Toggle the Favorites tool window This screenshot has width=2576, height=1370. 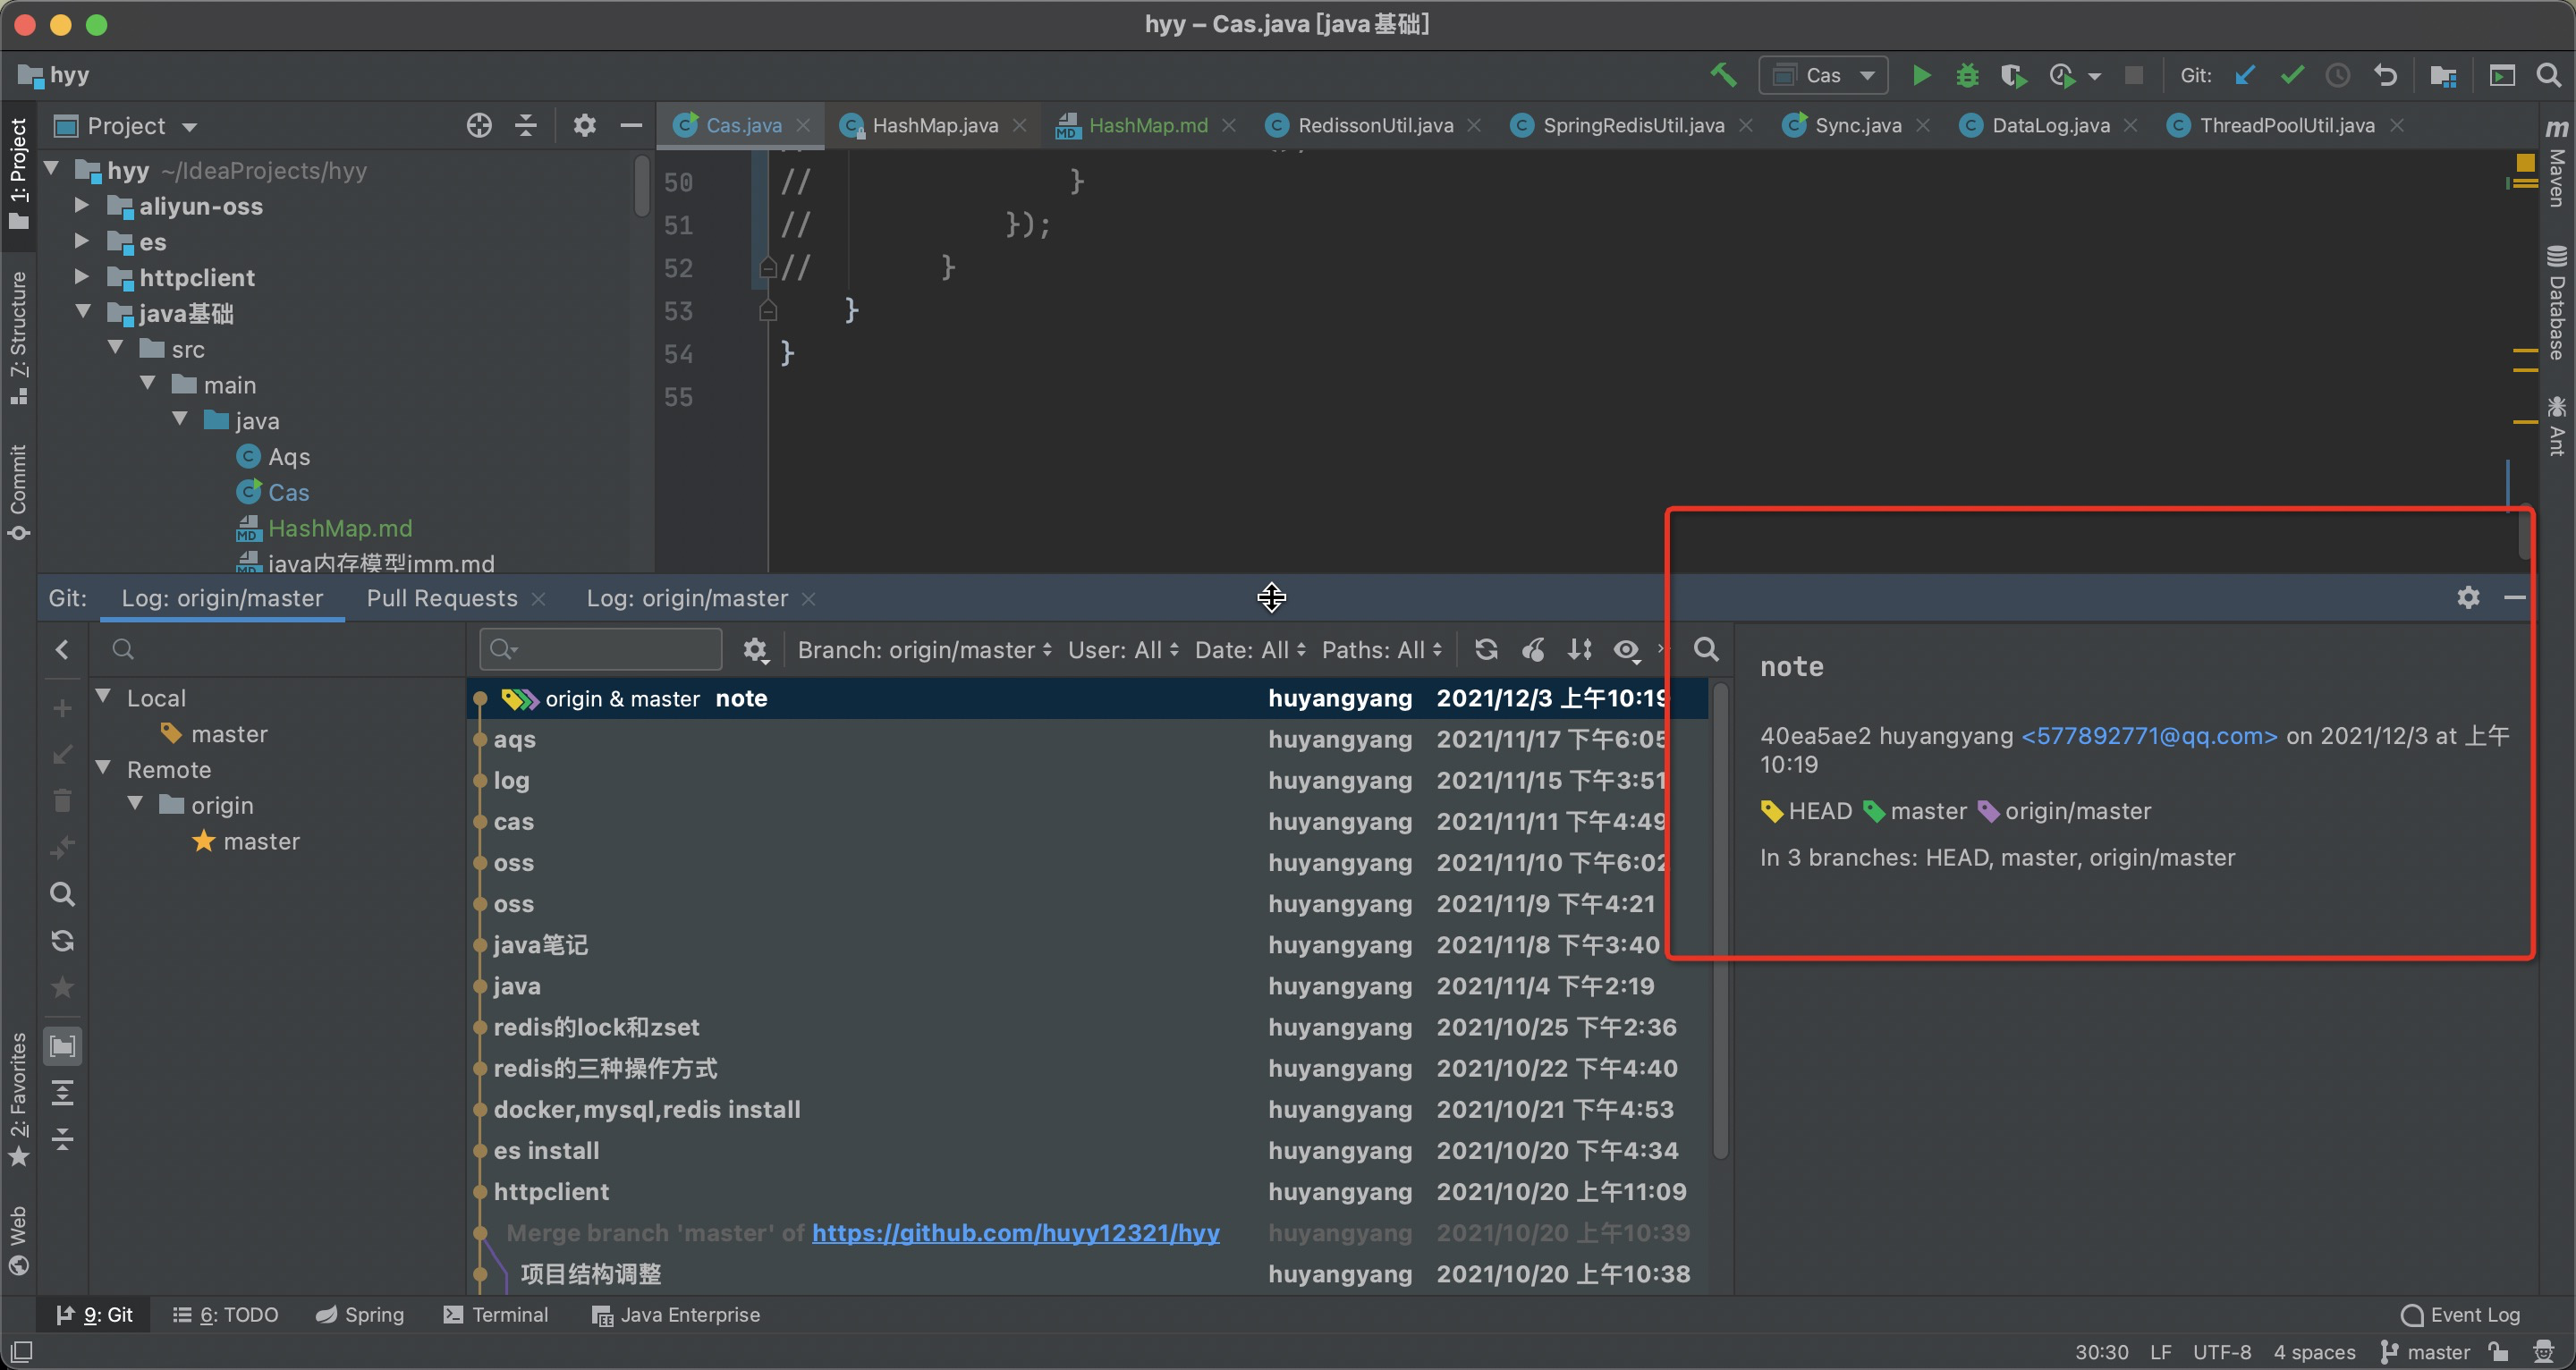coord(18,1100)
